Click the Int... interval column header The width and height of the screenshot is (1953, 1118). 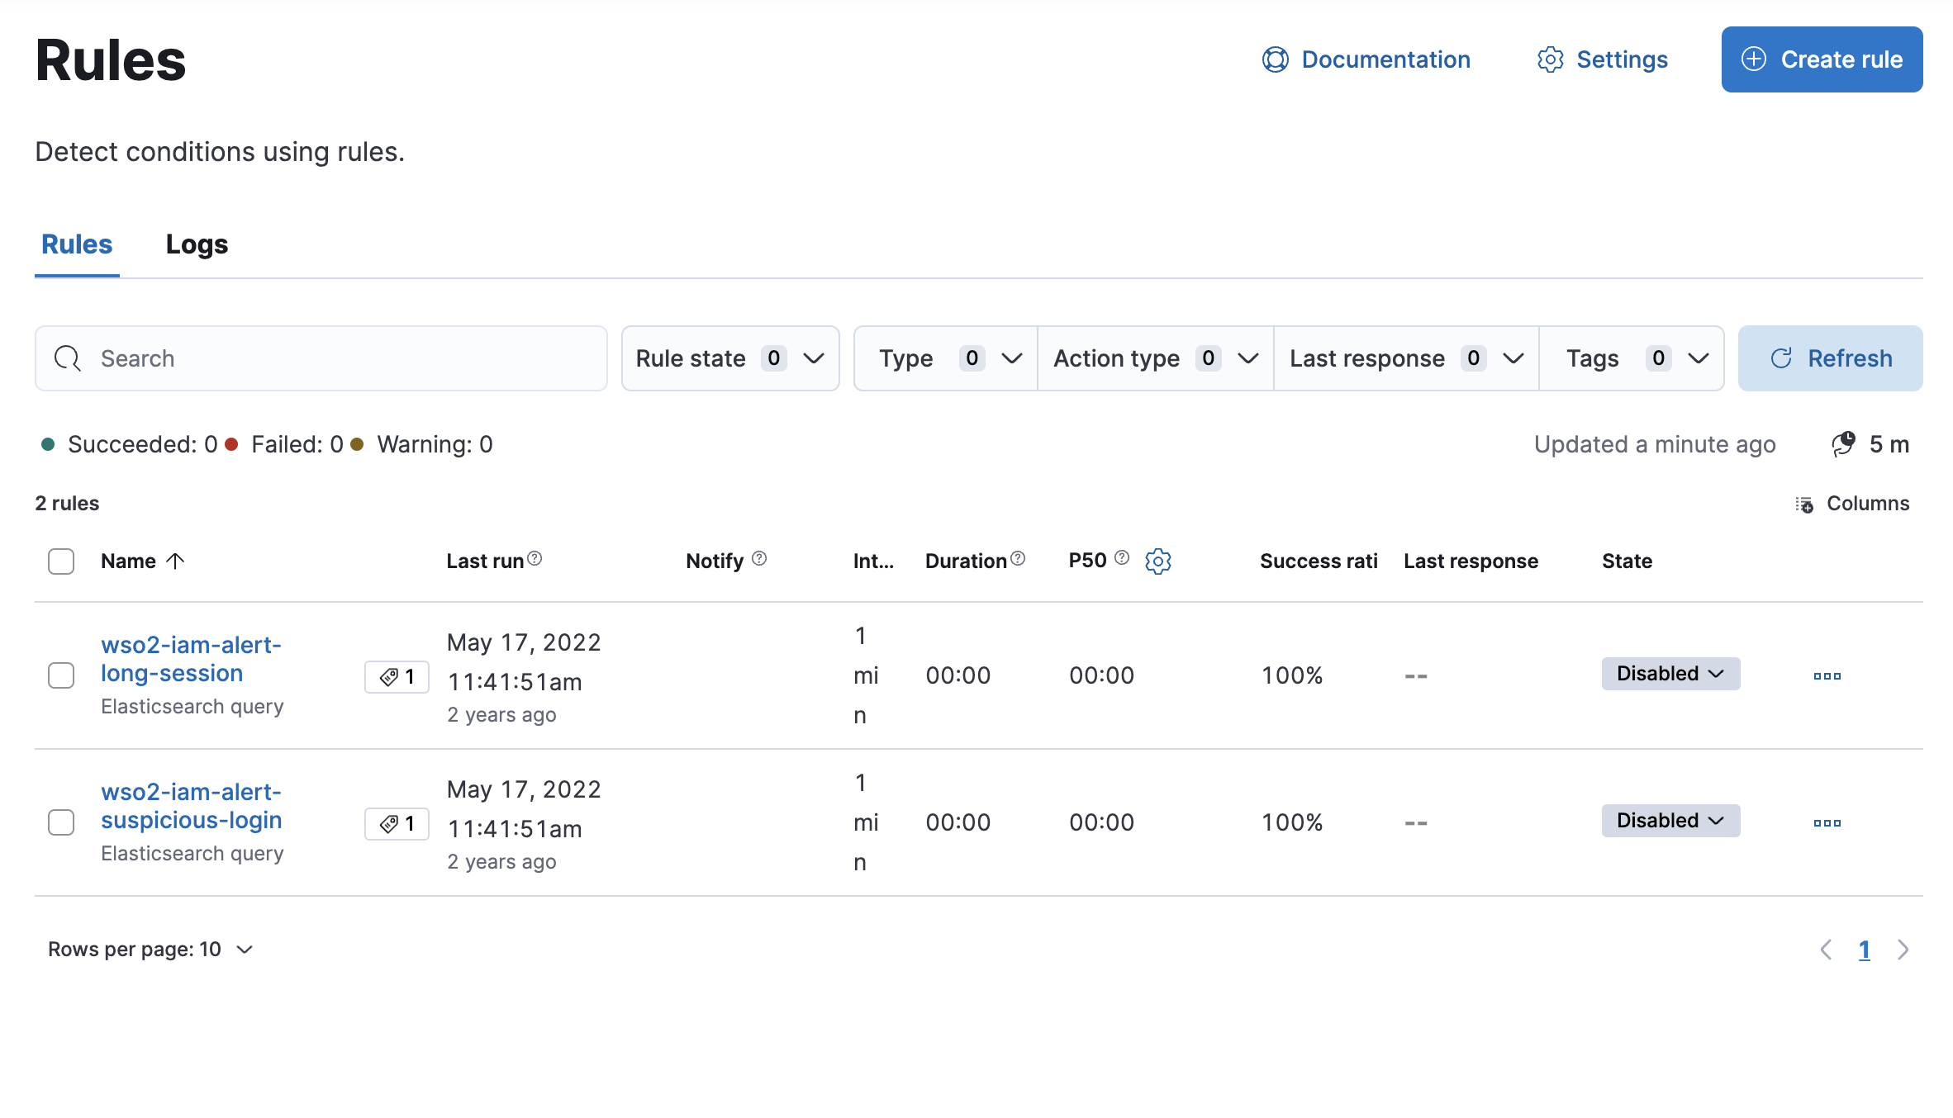click(873, 561)
